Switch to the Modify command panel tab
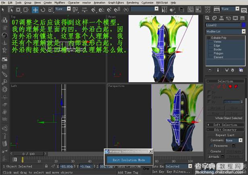Screen dimensions: 248x175 pyautogui.click(x=214, y=18)
